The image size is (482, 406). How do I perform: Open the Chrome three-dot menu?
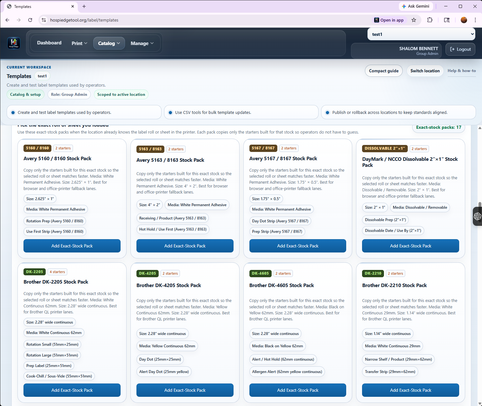[x=475, y=20]
